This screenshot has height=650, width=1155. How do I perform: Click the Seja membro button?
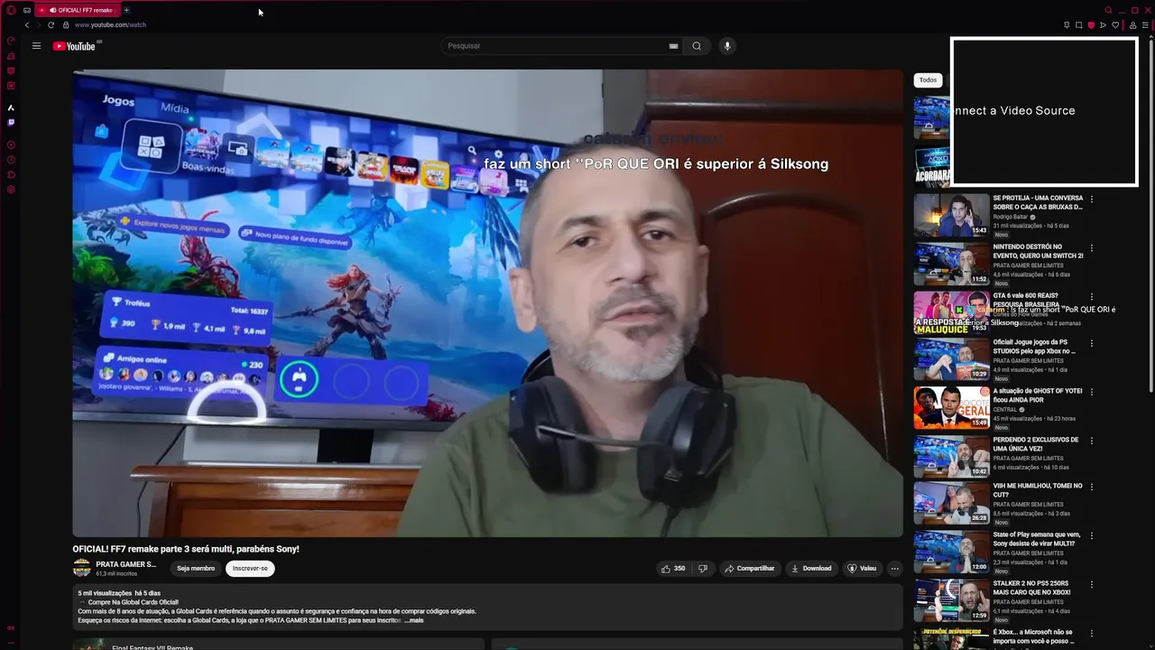(x=196, y=569)
